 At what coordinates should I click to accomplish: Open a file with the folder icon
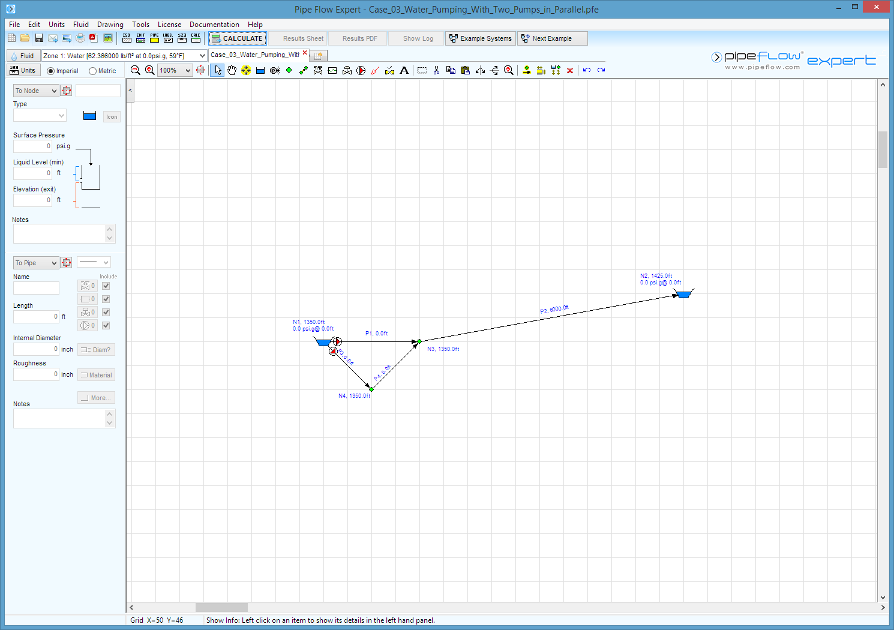click(x=25, y=38)
